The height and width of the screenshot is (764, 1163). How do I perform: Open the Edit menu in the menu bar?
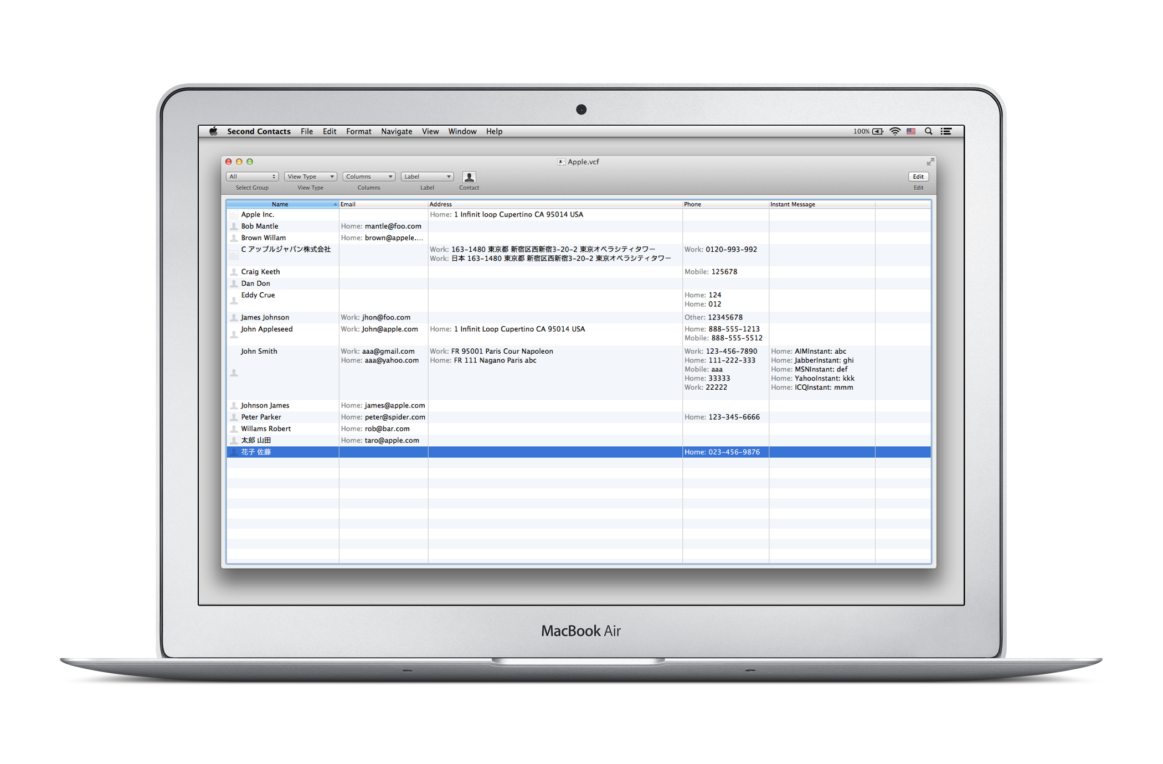tap(330, 131)
